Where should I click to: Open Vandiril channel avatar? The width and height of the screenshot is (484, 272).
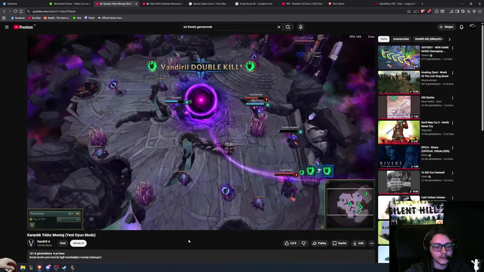click(x=31, y=243)
